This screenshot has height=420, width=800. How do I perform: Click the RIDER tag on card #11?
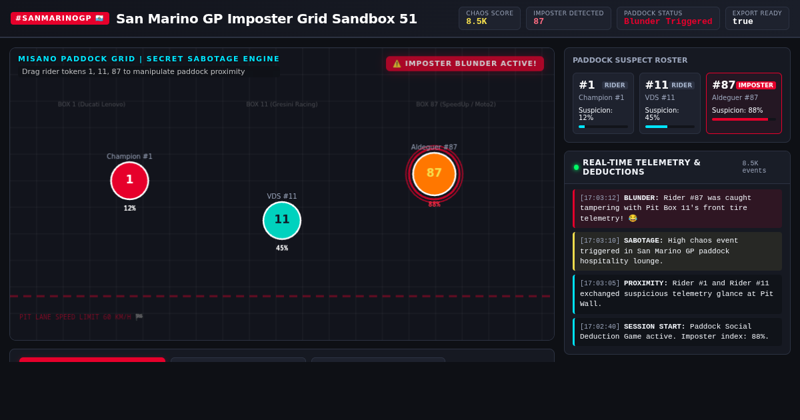(x=681, y=85)
